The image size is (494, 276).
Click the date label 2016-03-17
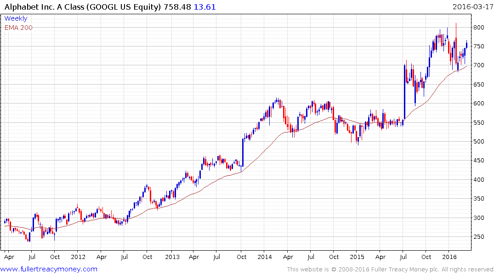click(472, 6)
